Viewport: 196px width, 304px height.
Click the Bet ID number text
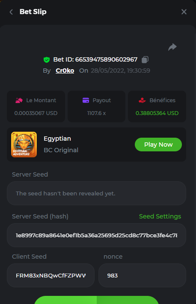[106, 59]
